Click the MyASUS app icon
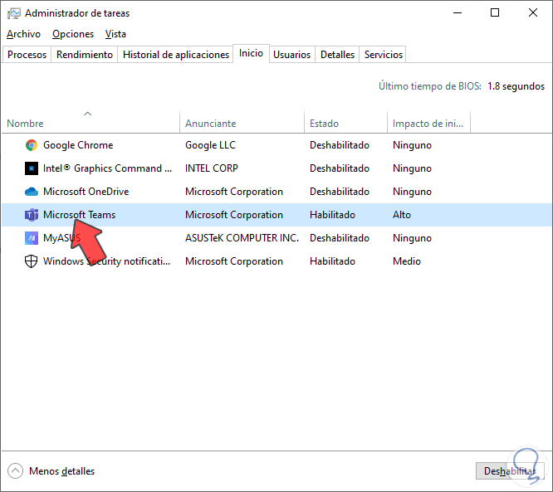 32,238
